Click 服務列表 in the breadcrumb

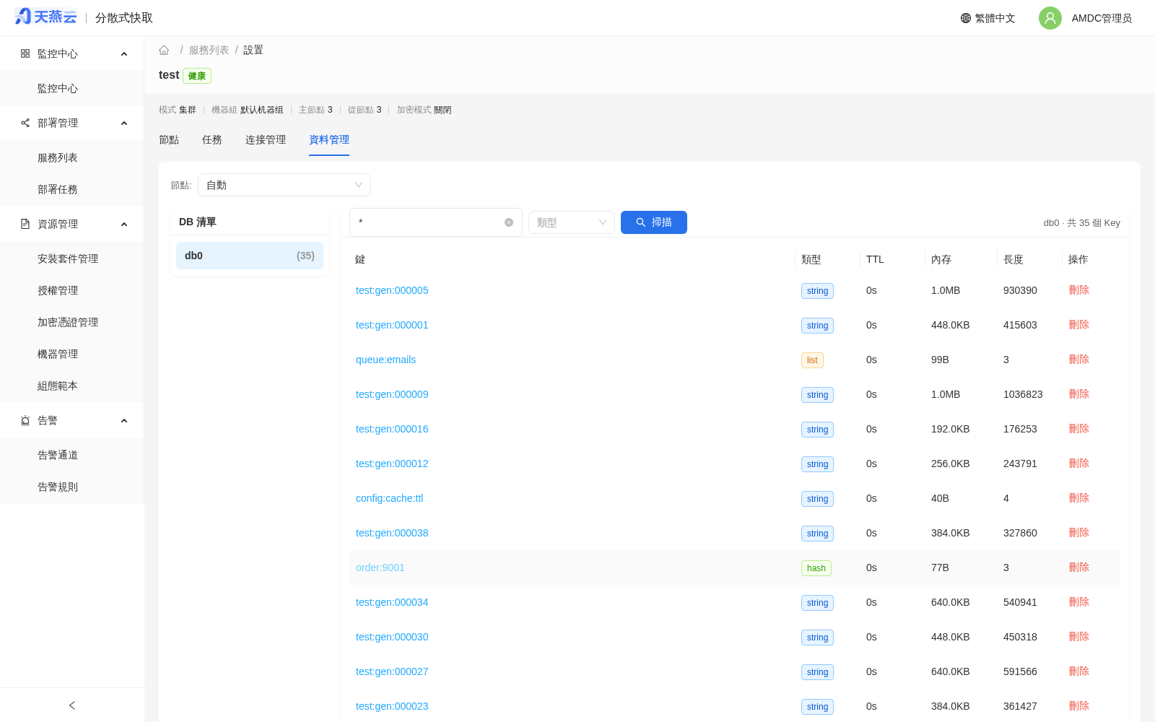209,50
